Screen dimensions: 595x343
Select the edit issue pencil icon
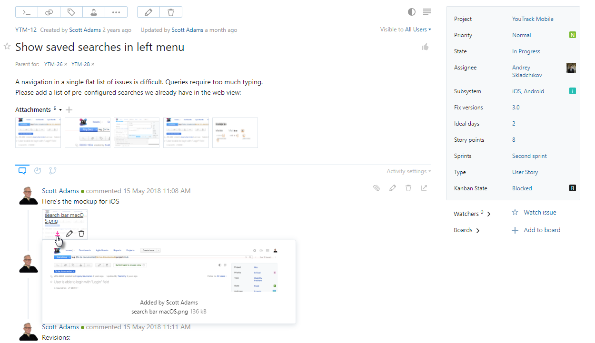pyautogui.click(x=149, y=12)
